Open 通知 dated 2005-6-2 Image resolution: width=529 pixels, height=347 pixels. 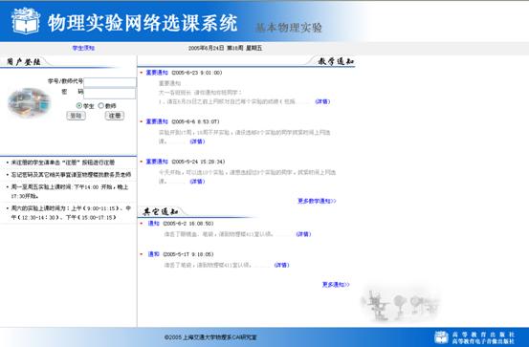pos(154,224)
